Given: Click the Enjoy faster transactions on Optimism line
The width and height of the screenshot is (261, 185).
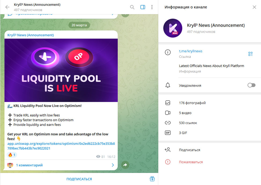Looking at the screenshot, I should coord(43,120).
